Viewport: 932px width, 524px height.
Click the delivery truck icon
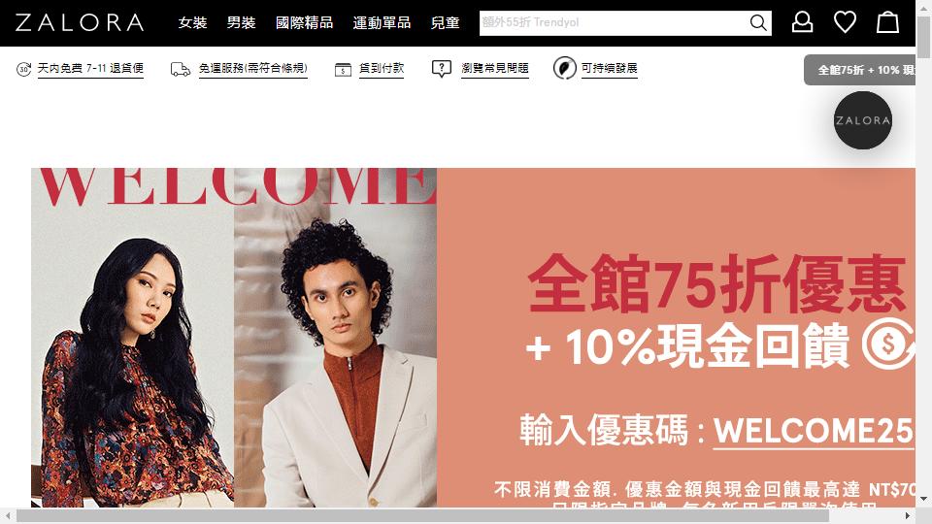click(181, 70)
